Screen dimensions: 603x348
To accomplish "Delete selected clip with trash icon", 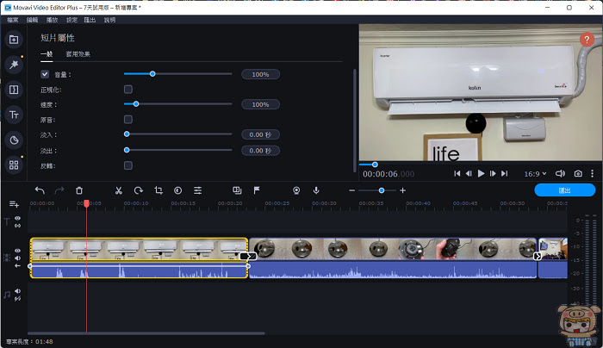I will point(79,190).
